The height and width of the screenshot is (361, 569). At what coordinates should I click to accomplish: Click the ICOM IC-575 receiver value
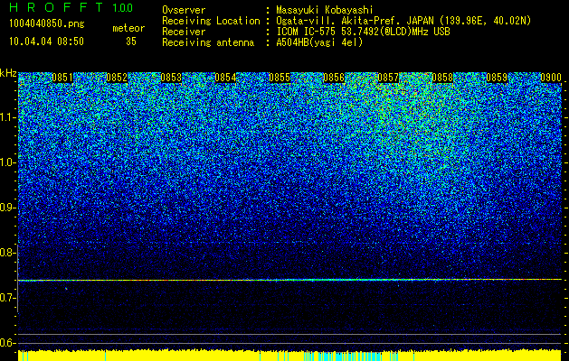[363, 32]
